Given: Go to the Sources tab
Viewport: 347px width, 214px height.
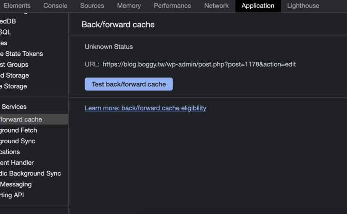Looking at the screenshot, I should click(92, 6).
